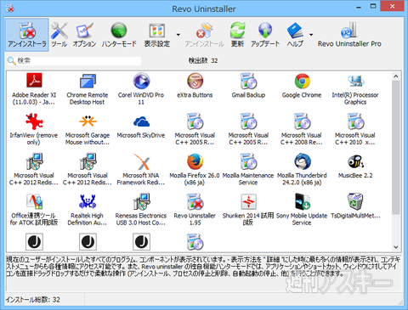Click the program list vertical scrollbar thumb
Image resolution: width=408 pixels, height=310 pixels.
(x=396, y=147)
